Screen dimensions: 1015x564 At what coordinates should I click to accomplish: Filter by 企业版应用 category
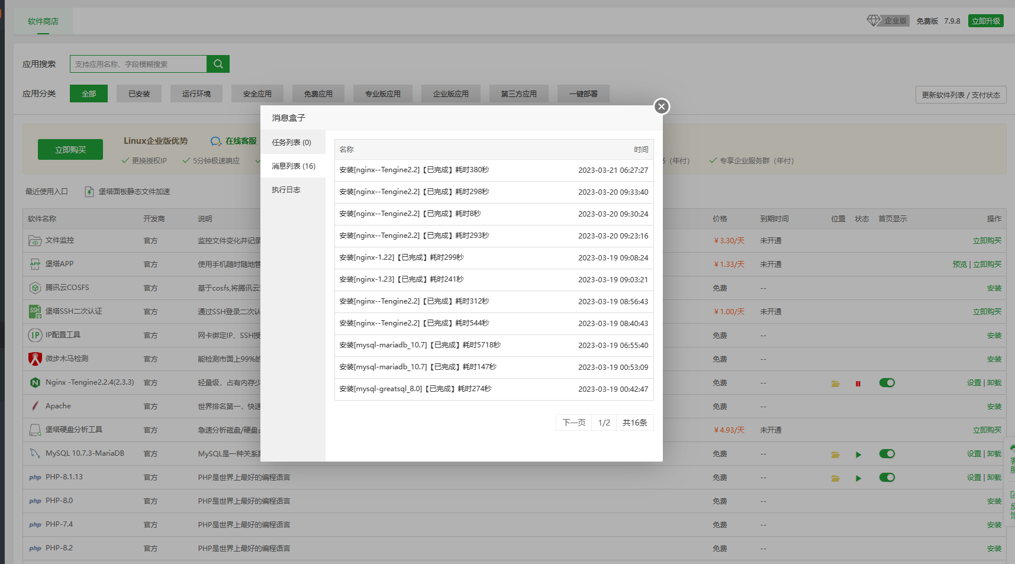(451, 94)
